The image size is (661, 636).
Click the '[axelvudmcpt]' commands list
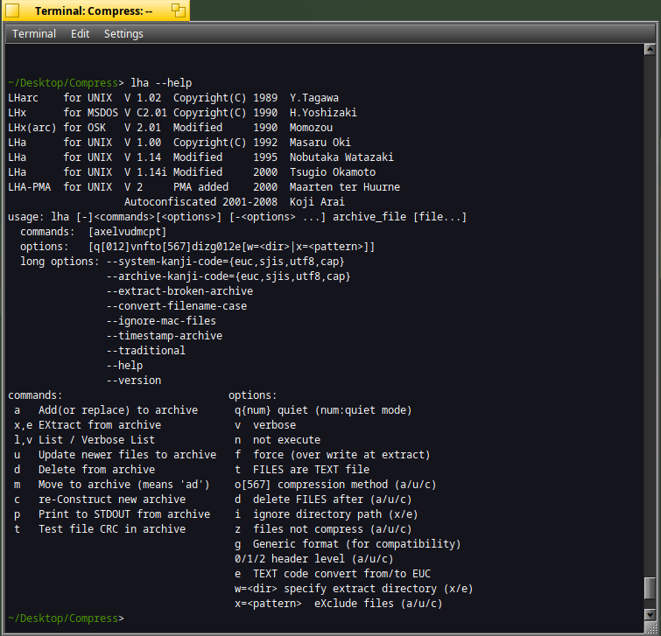(x=127, y=232)
